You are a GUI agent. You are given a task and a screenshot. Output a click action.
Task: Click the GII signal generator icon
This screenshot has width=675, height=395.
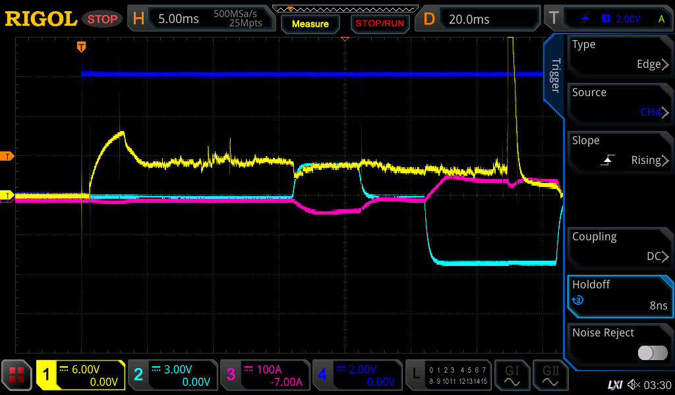(550, 375)
